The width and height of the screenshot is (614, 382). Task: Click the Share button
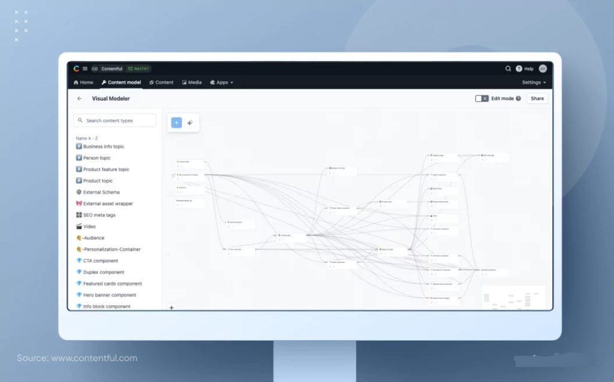(537, 98)
